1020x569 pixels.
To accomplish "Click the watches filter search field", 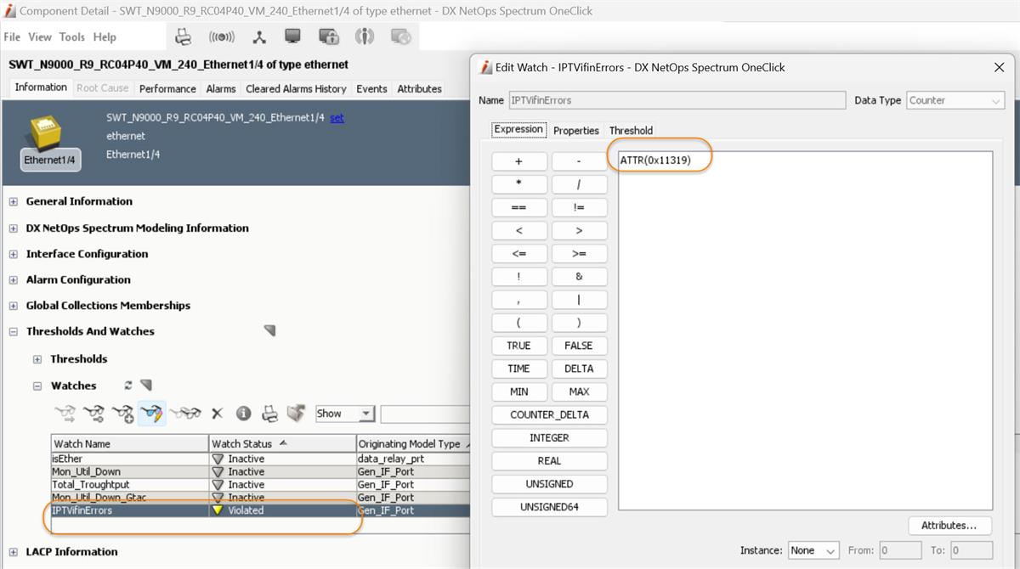I will point(425,414).
